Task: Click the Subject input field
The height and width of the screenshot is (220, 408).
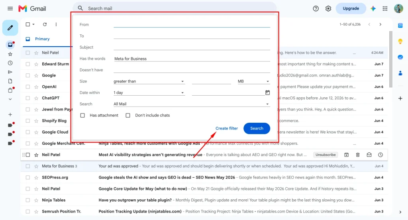Action: [x=192, y=47]
